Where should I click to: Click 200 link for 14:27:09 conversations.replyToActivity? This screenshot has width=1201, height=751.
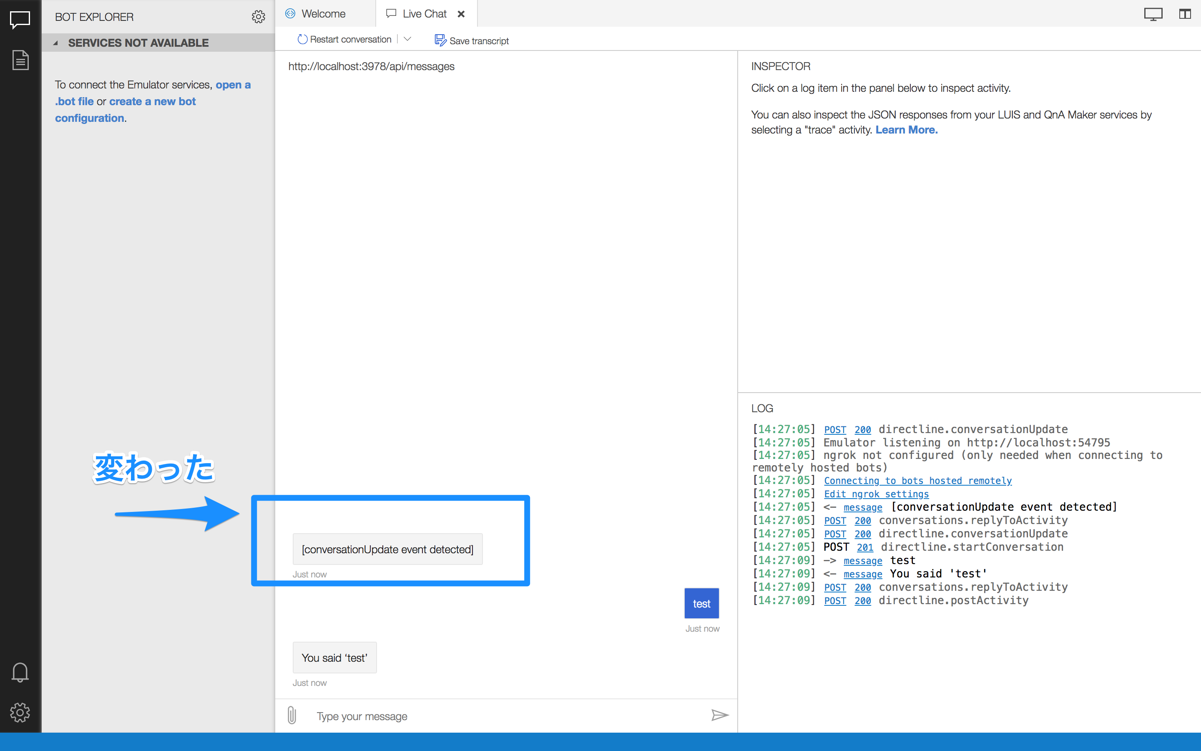[x=862, y=587]
